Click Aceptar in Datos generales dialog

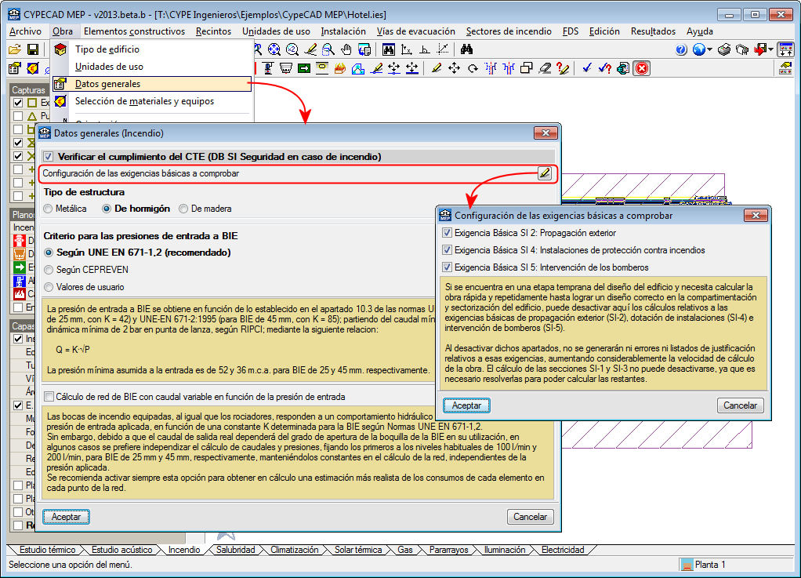66,517
